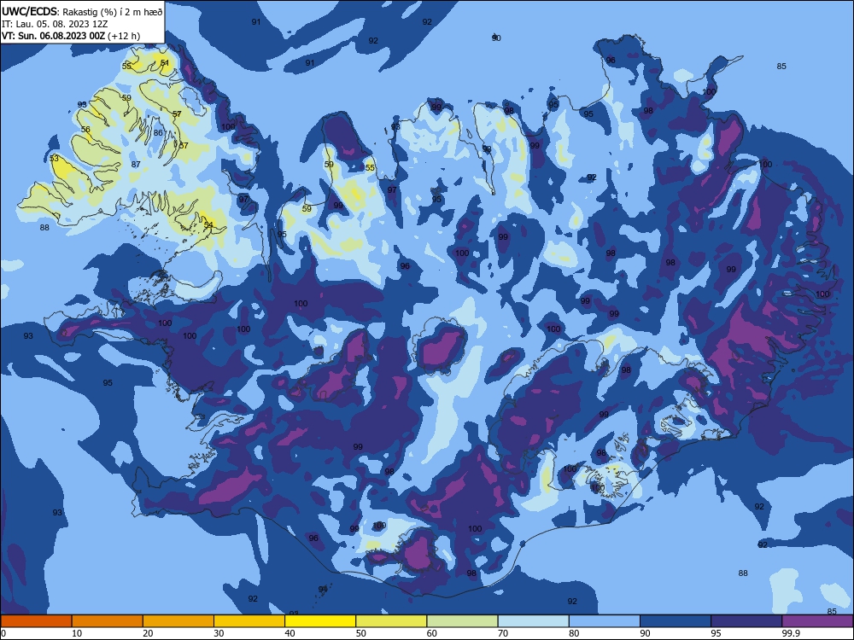
Task: Click the '80' color scale label
Action: (574, 633)
